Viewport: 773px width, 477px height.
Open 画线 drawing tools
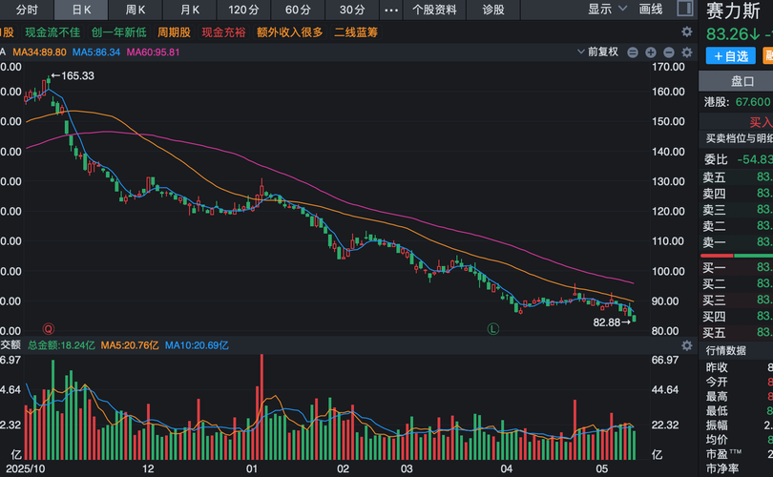(x=651, y=9)
